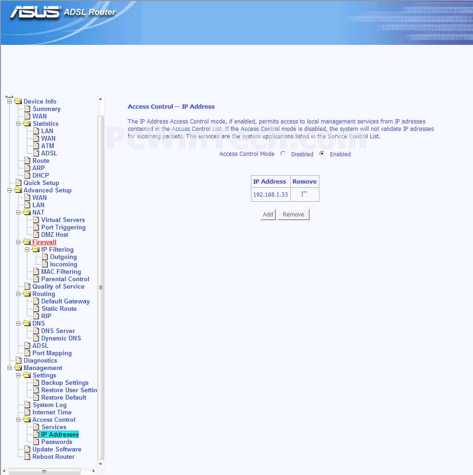Click the Device Info folder icon
The image size is (473, 475).
click(18, 101)
